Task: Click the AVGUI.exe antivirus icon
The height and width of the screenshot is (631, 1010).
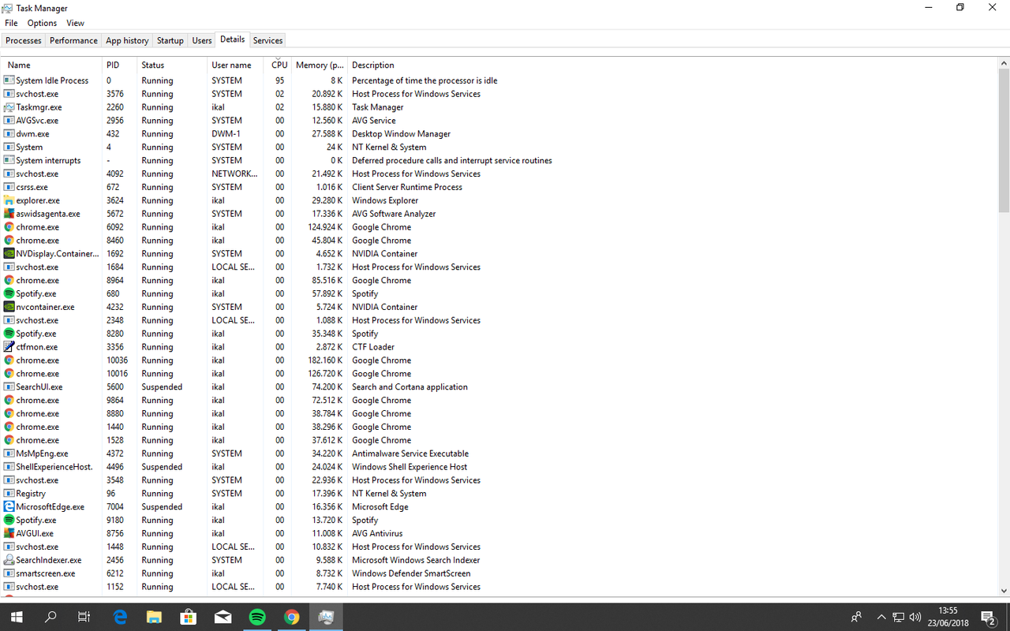Action: point(9,533)
